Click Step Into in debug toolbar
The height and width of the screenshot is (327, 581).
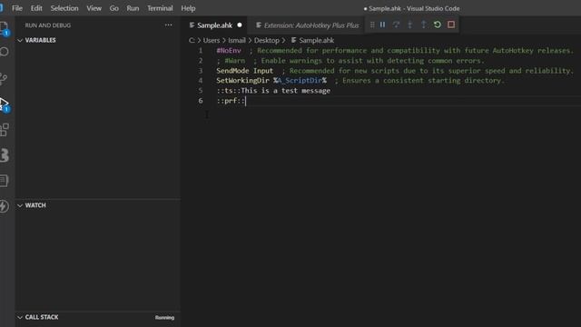409,25
